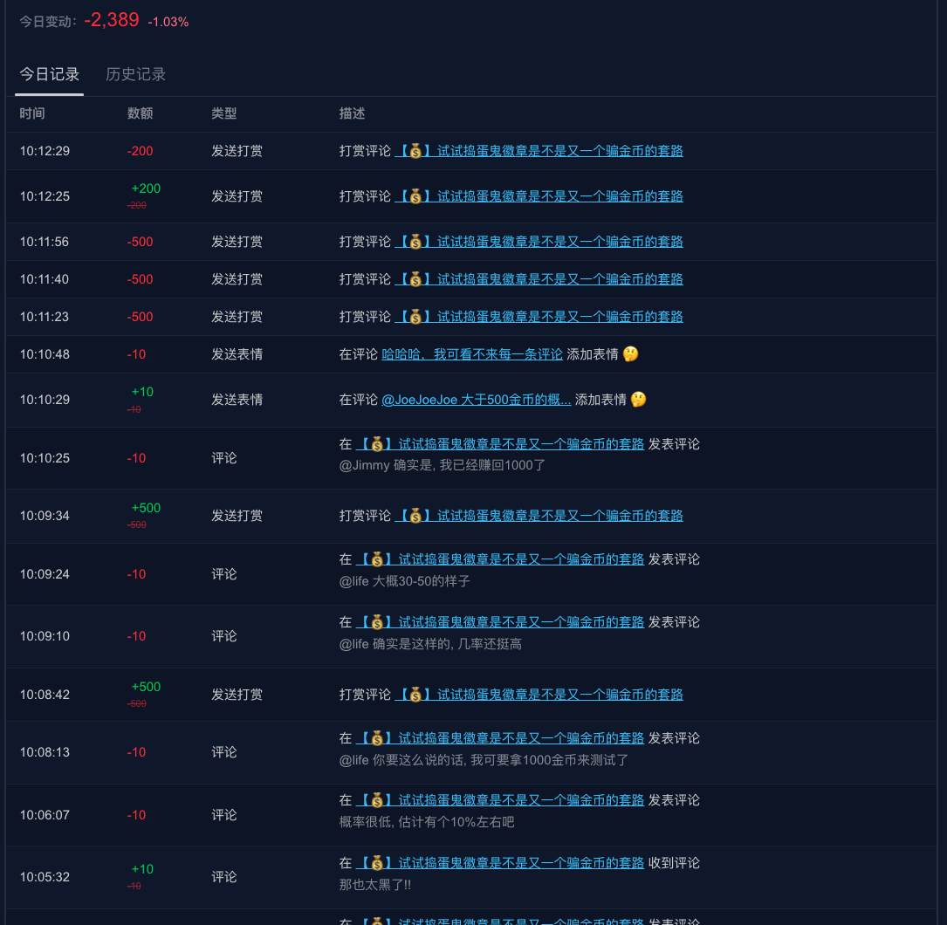947x925 pixels.
Task: Click money bag icon in 10:11:56 row
Action: [x=415, y=242]
